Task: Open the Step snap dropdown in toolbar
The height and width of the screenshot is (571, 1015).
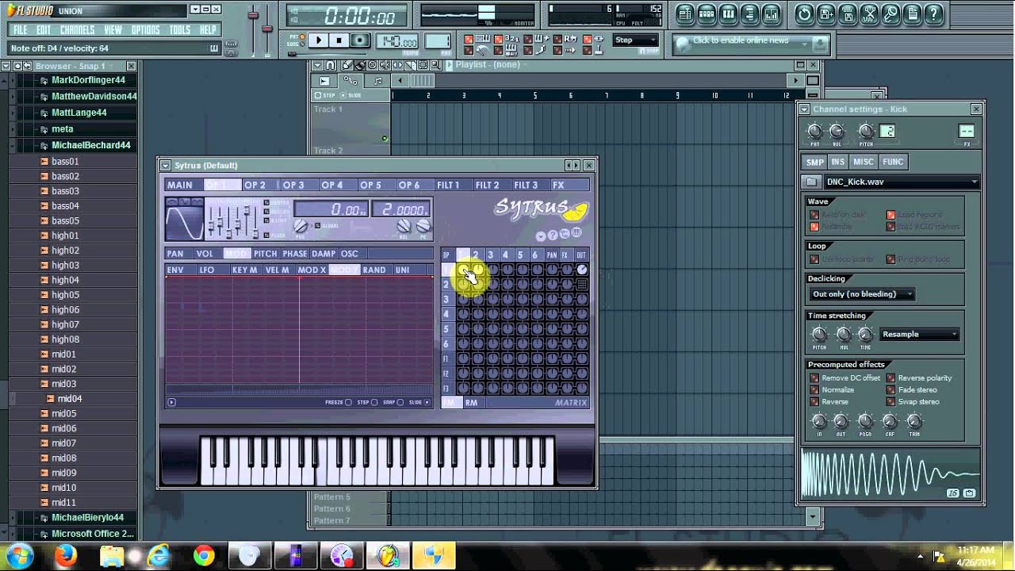Action: (637, 40)
